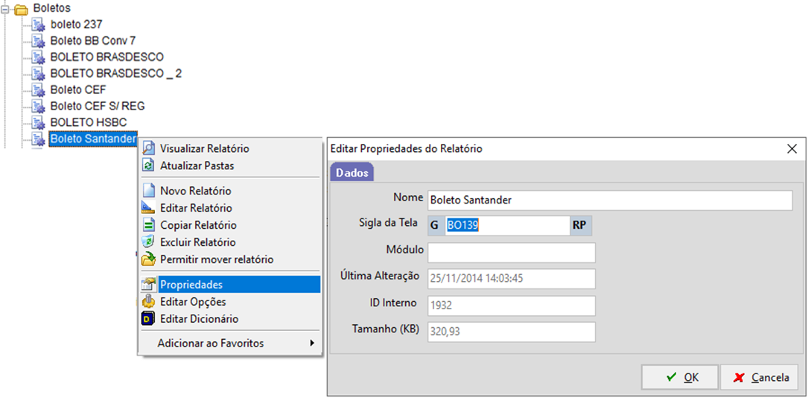Viewport: 811px width, 401px height.
Task: Click the Novo Relatório page icon
Action: click(x=148, y=191)
